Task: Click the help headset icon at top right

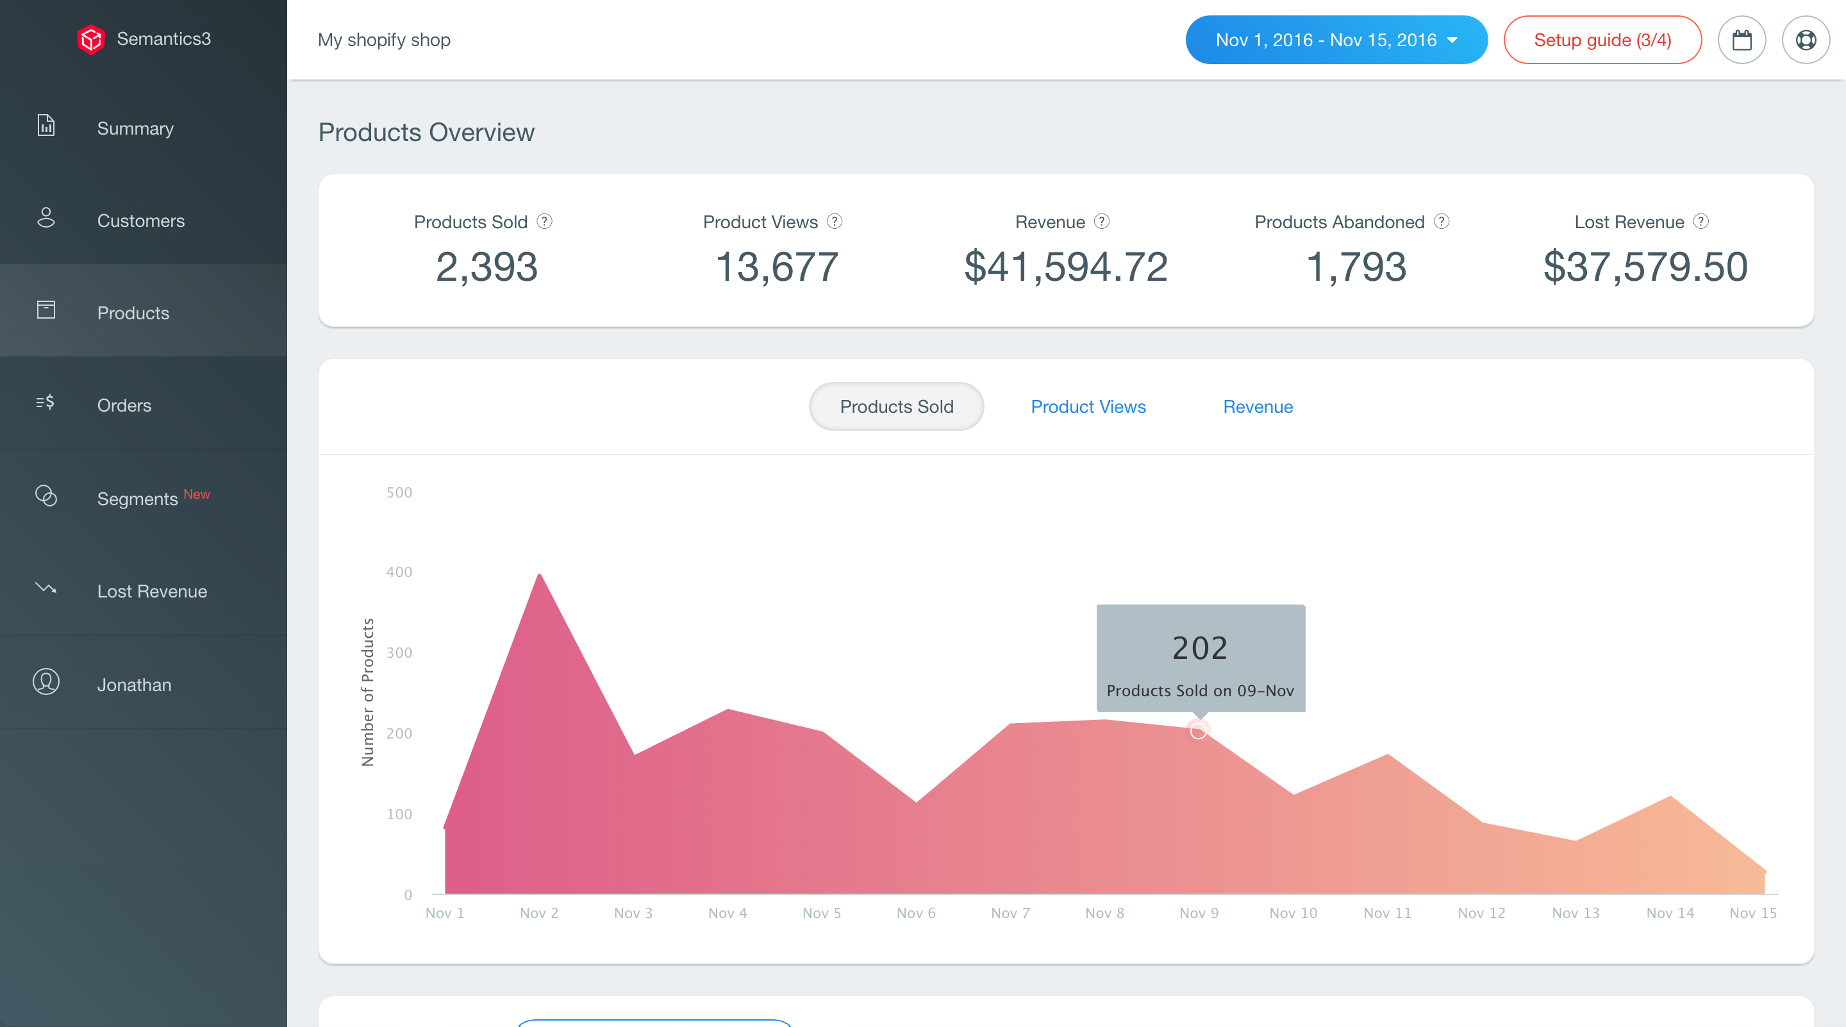Action: (x=1807, y=39)
